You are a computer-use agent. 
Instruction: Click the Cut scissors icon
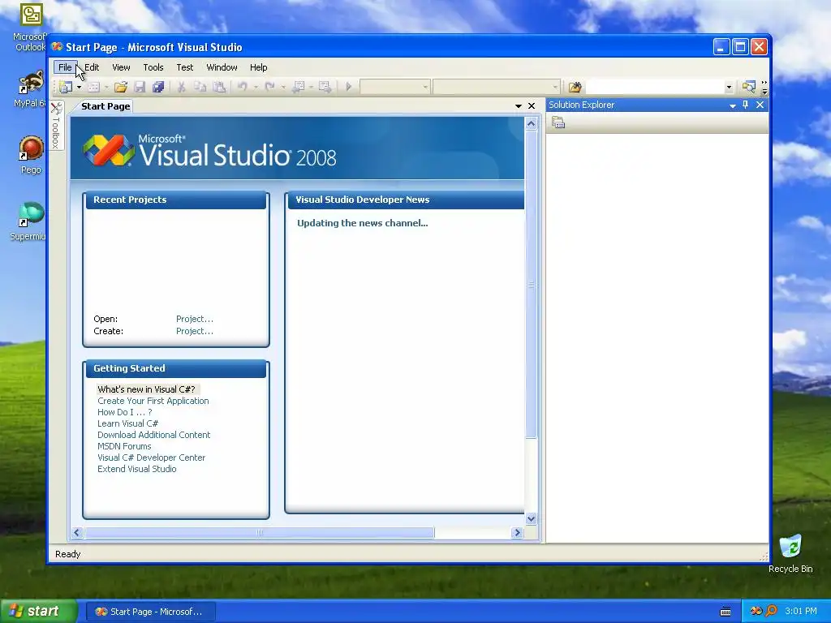pos(181,87)
